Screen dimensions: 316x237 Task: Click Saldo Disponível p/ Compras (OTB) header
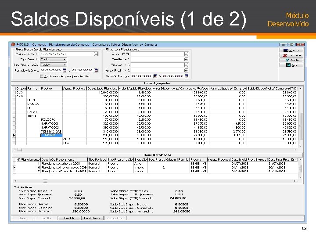click(272, 89)
